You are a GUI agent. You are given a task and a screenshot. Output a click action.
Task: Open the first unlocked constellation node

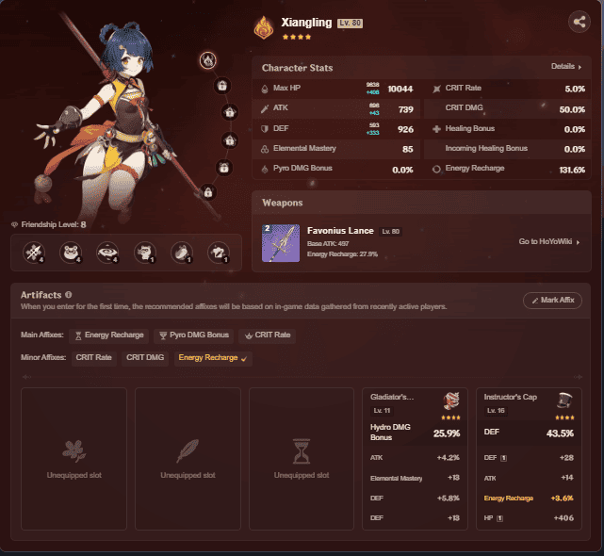(x=208, y=60)
